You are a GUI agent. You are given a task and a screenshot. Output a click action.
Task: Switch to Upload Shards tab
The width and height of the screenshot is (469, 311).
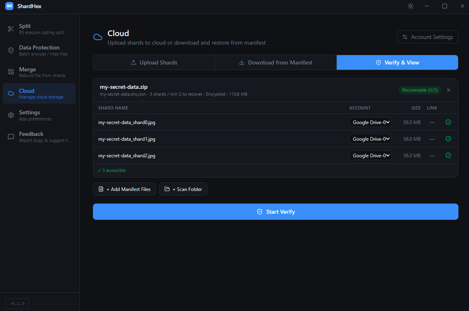tap(154, 62)
